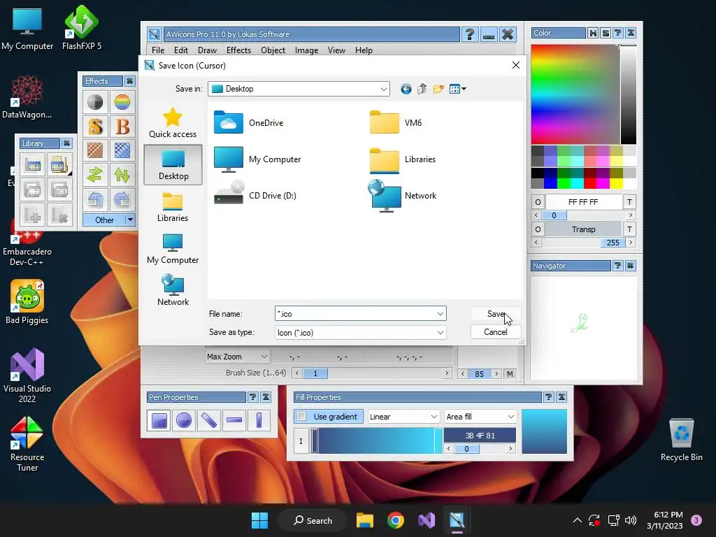Click Search on the Windows taskbar
Screen dimensions: 716x537
[x=313, y=520]
